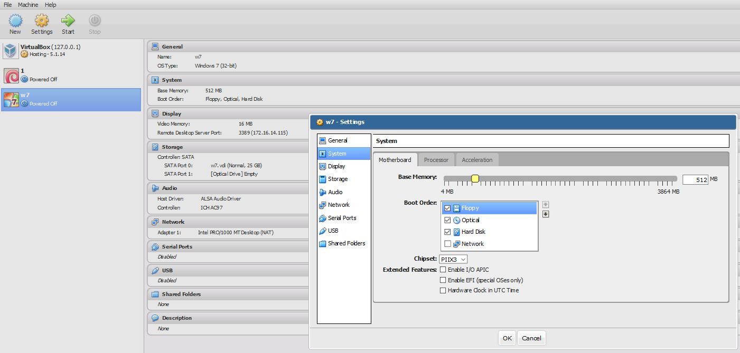Select Serial Ports in the settings list
The width and height of the screenshot is (740, 353).
coord(344,218)
